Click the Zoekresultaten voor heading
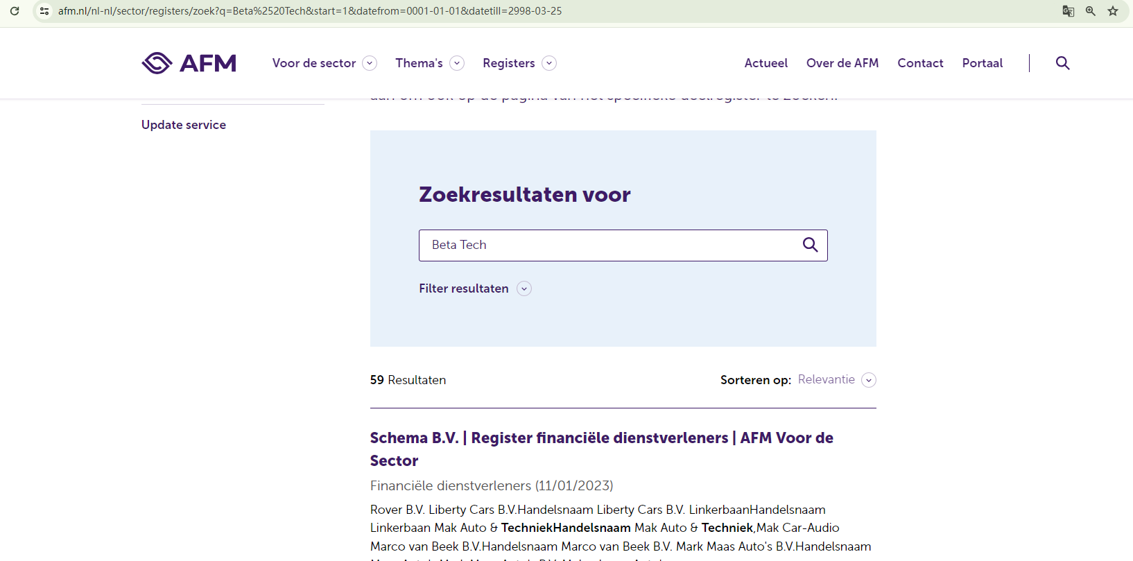 point(525,194)
